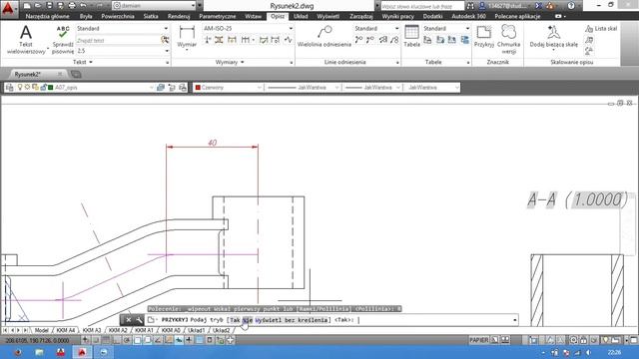639x359 pixels.
Task: Open Narzędzia główne ribbon tab
Action: point(48,16)
